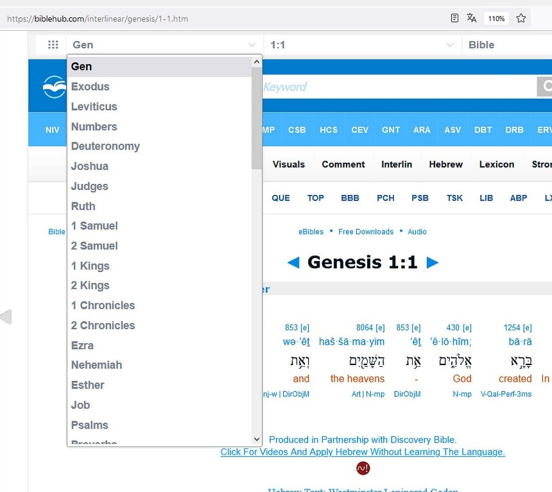Click the Hebrew videos promo link
This screenshot has height=492, width=552.
pos(363,452)
